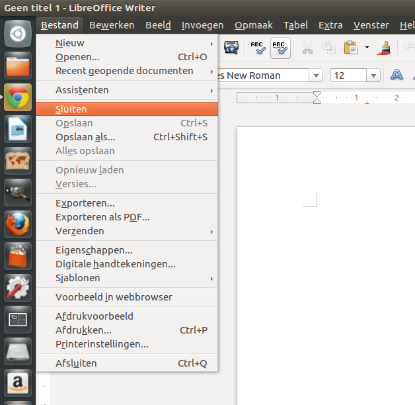
Task: Expand the Paste options dropdown arrow
Action: 367,48
